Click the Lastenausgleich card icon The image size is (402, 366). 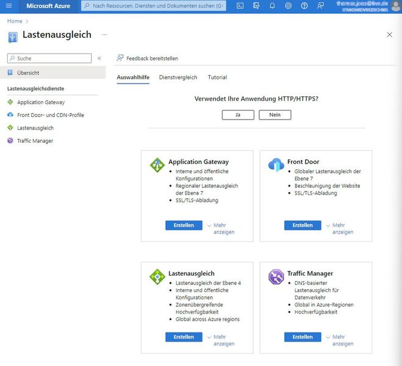[157, 277]
